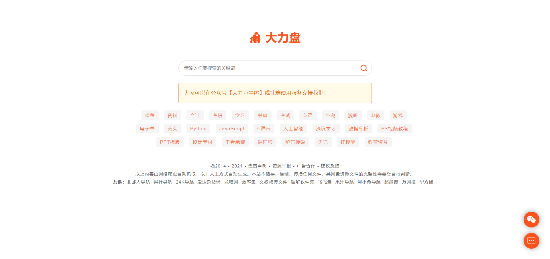This screenshot has width=550, height=259.
Task: Open the 资源举报 link
Action: pyautogui.click(x=281, y=166)
